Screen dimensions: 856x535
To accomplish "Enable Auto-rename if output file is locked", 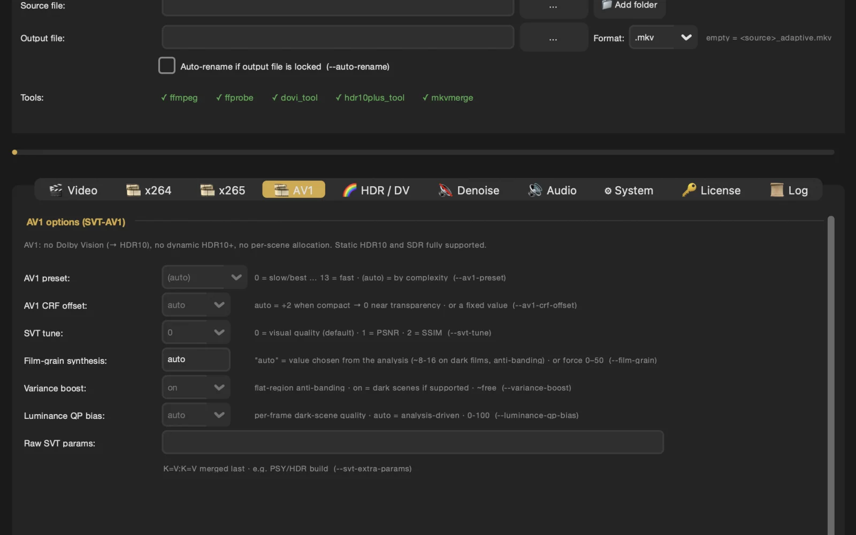I will (167, 66).
